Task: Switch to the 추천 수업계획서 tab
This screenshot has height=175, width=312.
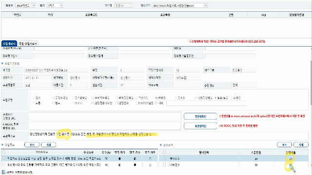Action: [28, 43]
